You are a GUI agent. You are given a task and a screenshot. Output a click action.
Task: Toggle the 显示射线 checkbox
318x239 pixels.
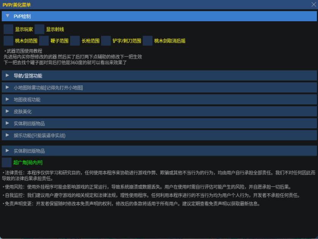[40, 29]
